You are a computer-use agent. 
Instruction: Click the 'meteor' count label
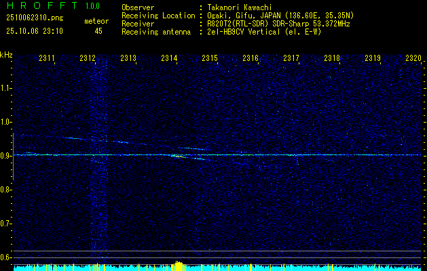tap(96, 21)
